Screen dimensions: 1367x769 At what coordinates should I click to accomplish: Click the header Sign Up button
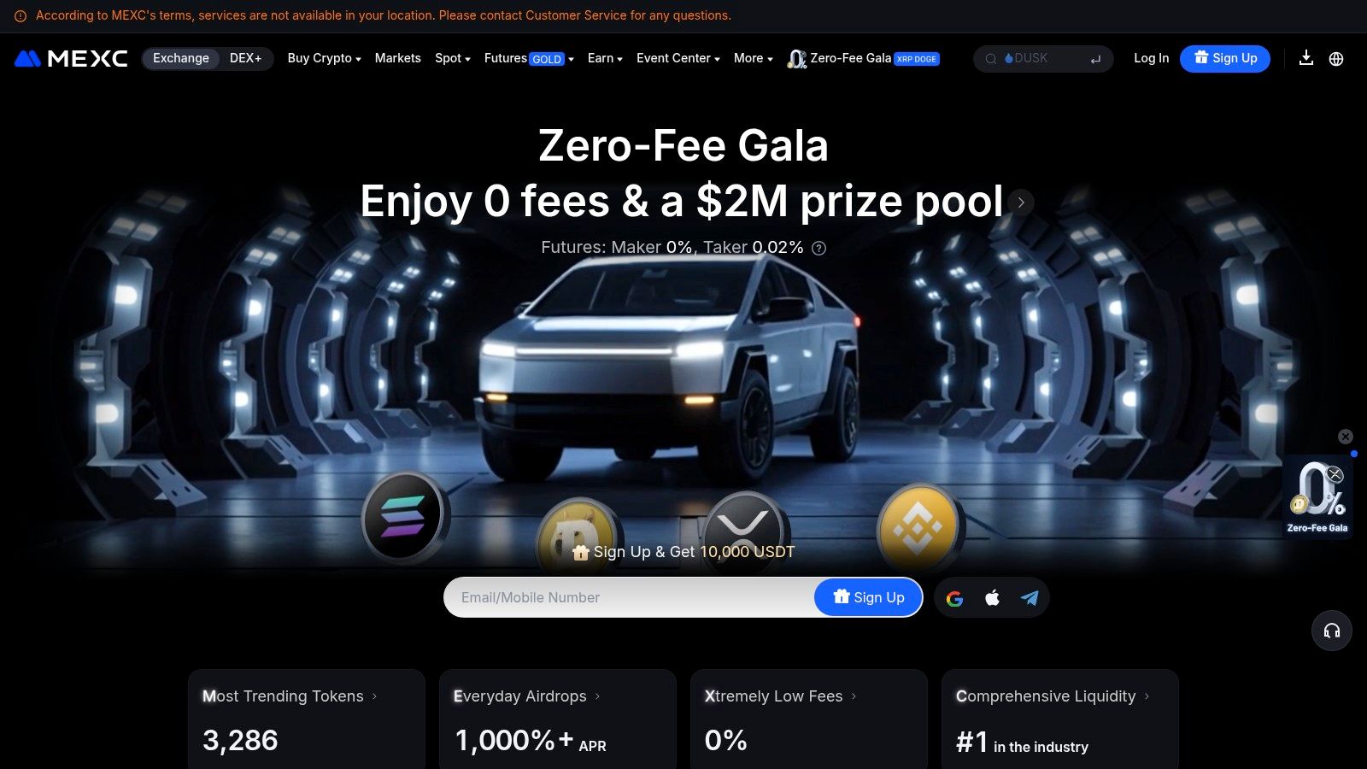point(1225,58)
